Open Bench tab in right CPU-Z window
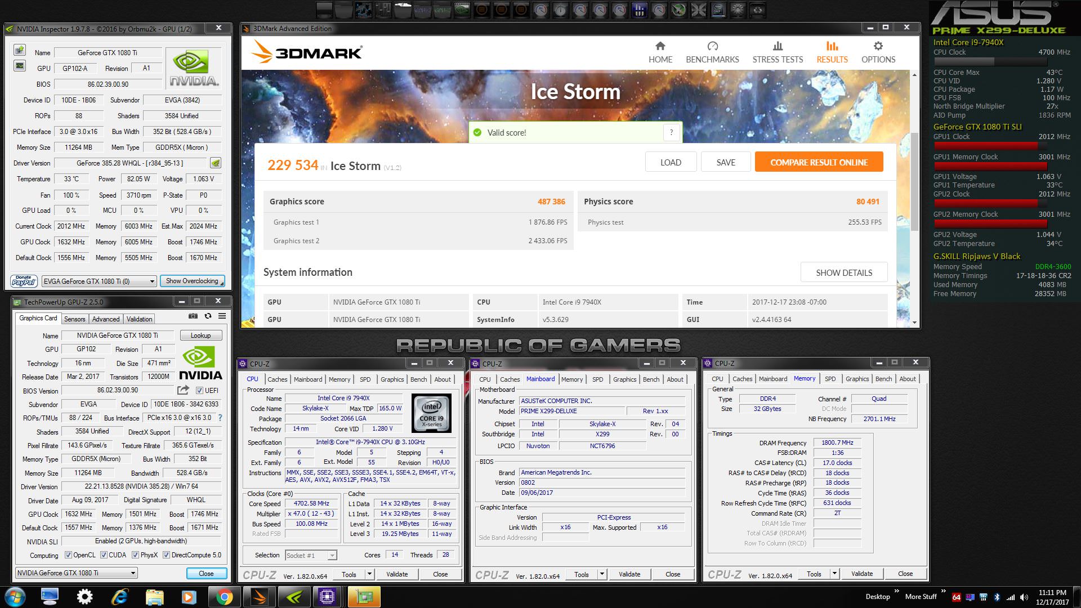The width and height of the screenshot is (1081, 608). [x=883, y=379]
